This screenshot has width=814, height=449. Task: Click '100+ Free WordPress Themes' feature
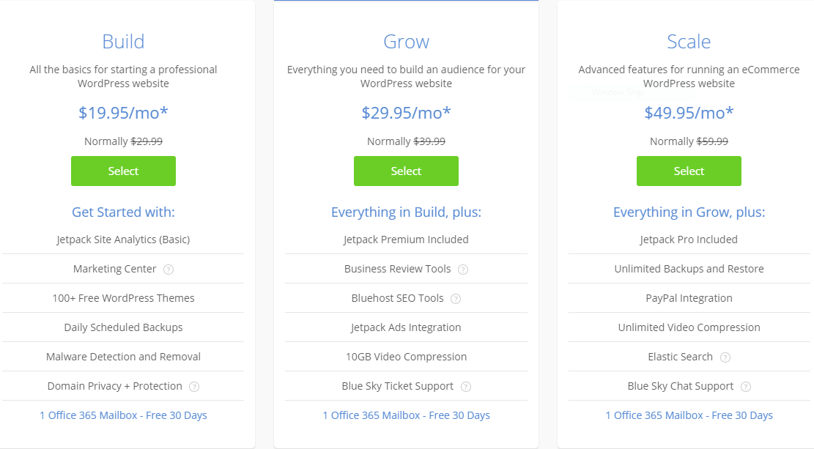123,298
